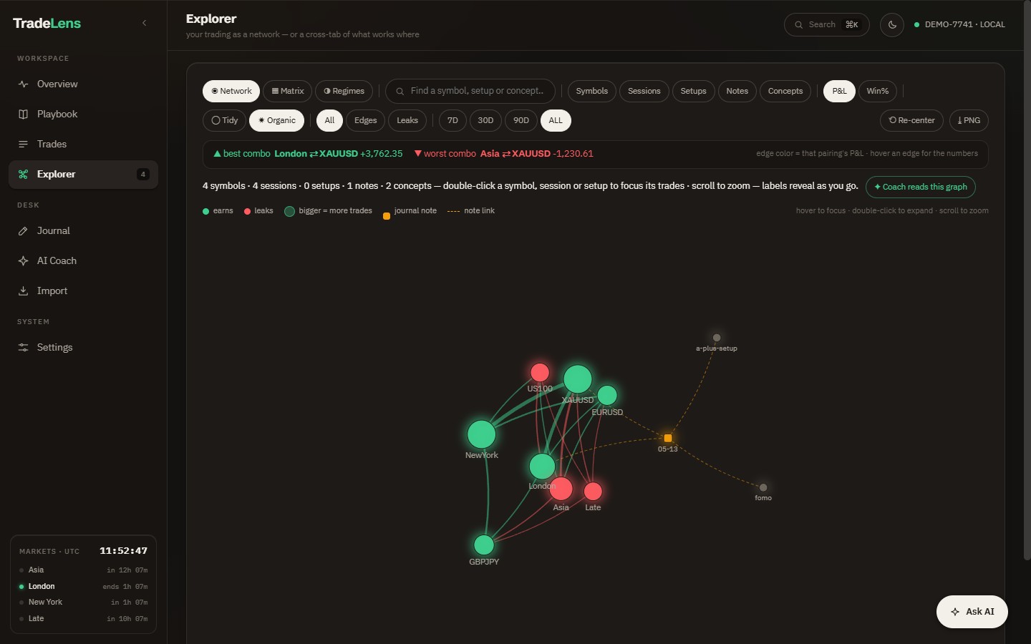Click the green earns legend dot
This screenshot has height=644, width=1031.
(206, 211)
